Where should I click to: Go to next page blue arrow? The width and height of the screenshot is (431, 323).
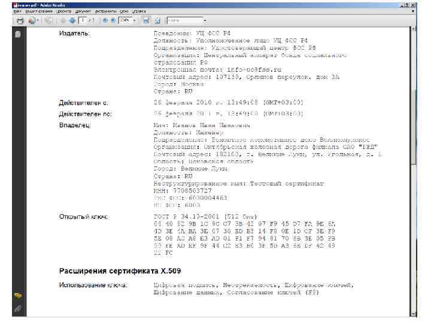72,20
